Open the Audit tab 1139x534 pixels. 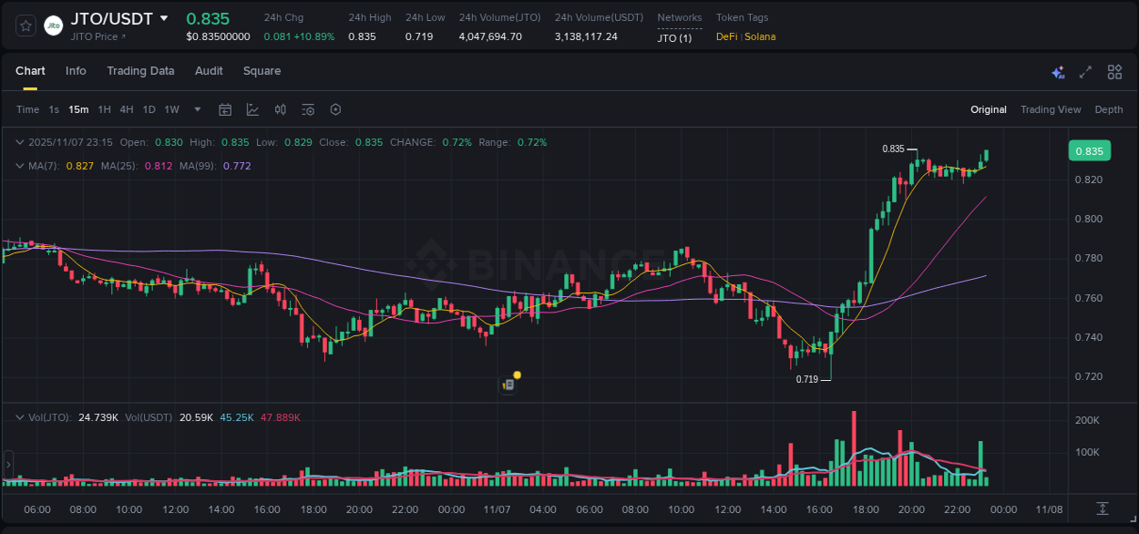[x=209, y=70]
